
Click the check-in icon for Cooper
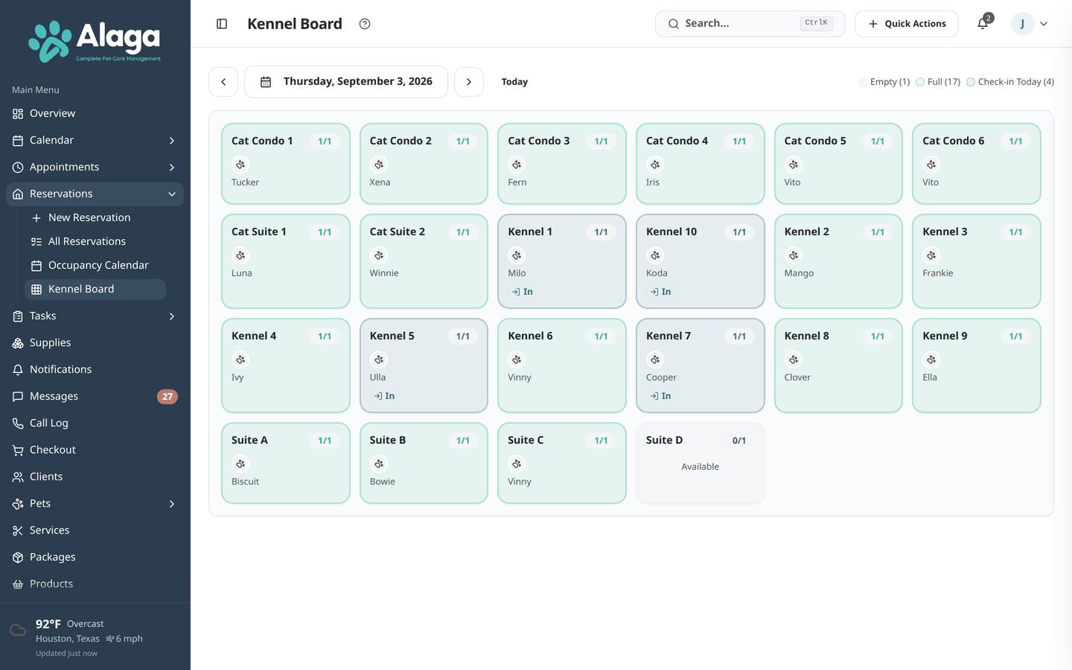coord(654,396)
